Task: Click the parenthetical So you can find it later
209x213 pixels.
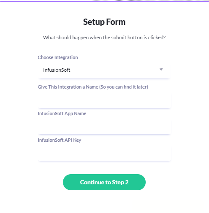Action: pos(124,87)
